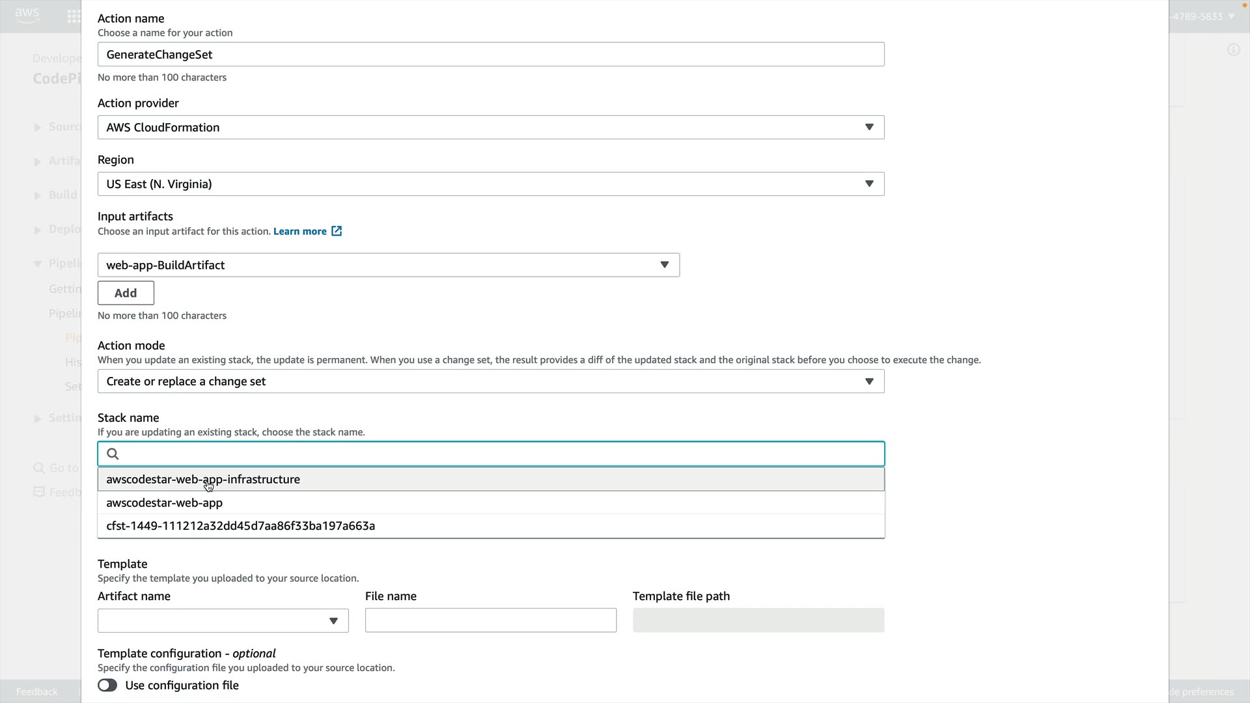Click the Feedback speech bubble icon in sidebar
This screenshot has height=703, width=1250.
point(39,492)
